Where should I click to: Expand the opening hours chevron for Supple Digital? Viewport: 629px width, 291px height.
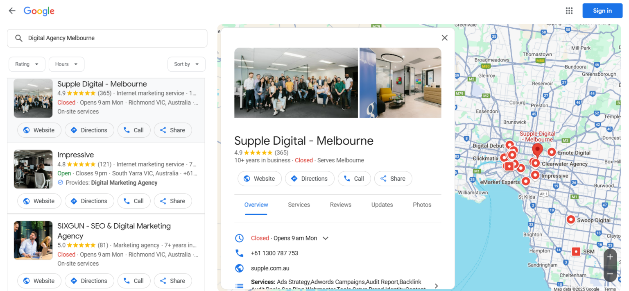325,238
